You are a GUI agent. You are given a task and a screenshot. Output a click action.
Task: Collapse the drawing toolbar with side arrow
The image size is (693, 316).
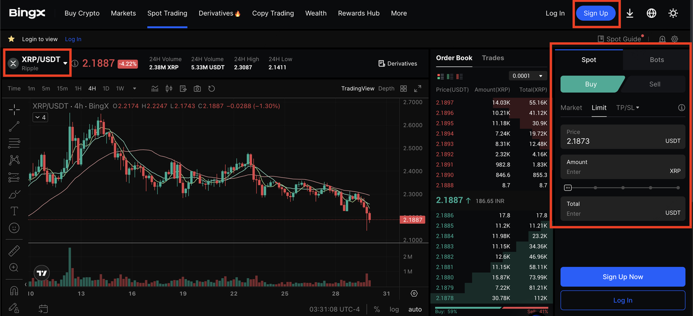[26, 285]
